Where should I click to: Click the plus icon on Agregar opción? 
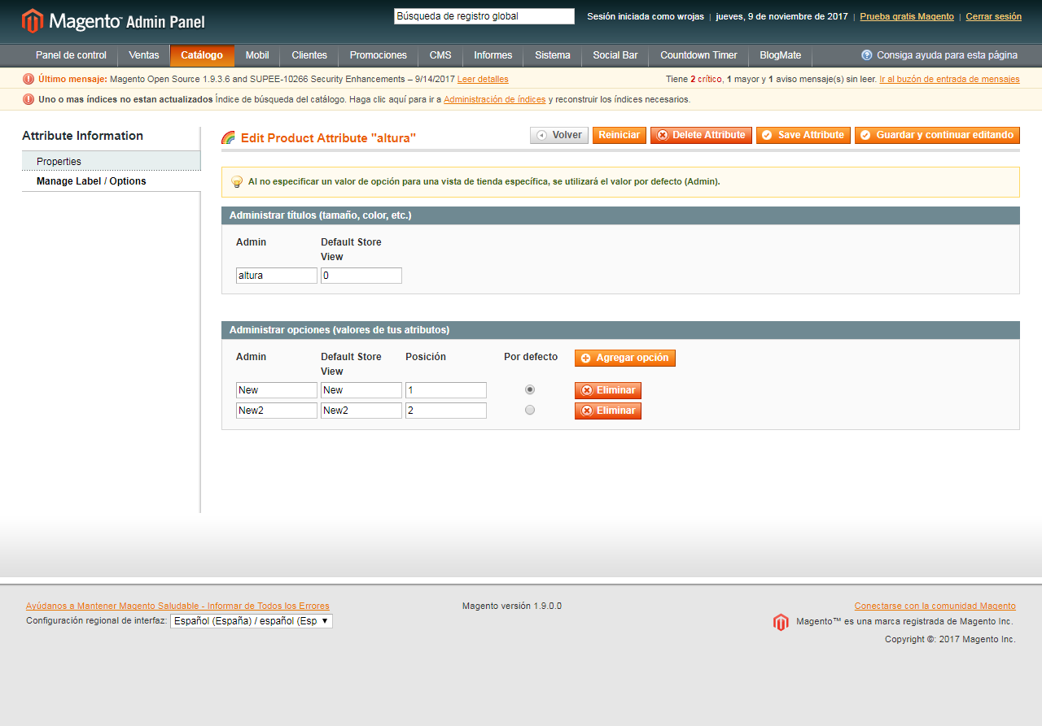[586, 358]
